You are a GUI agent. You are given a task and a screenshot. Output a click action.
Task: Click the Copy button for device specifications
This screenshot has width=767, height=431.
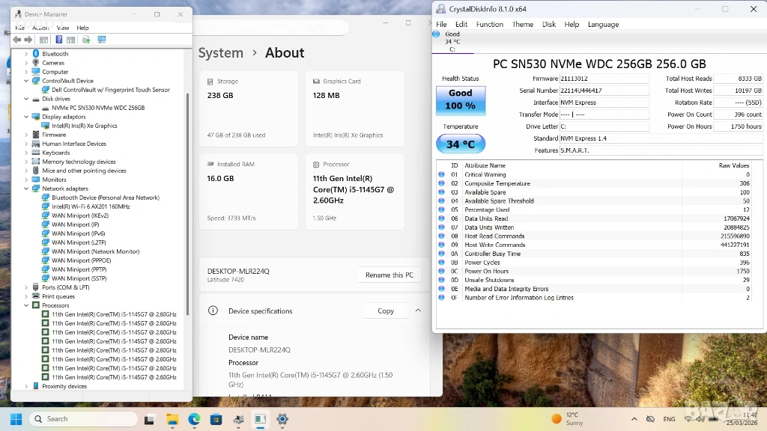click(x=386, y=311)
